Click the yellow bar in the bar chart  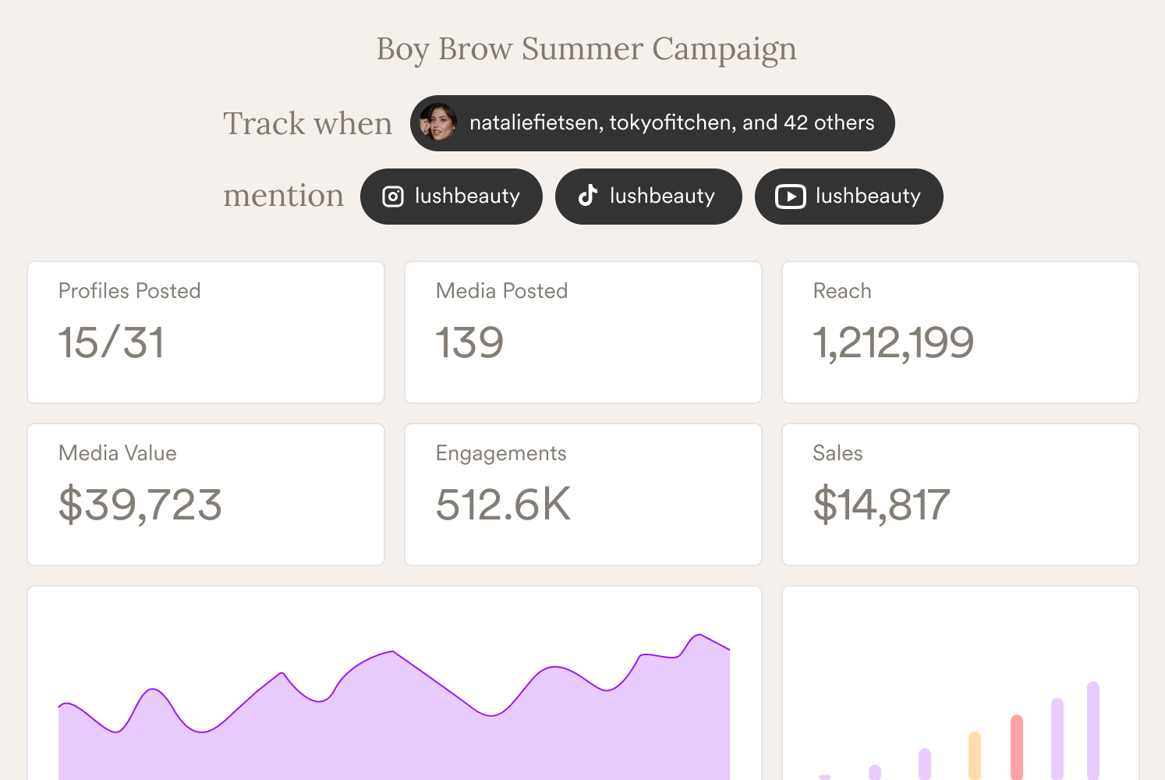coord(975,755)
